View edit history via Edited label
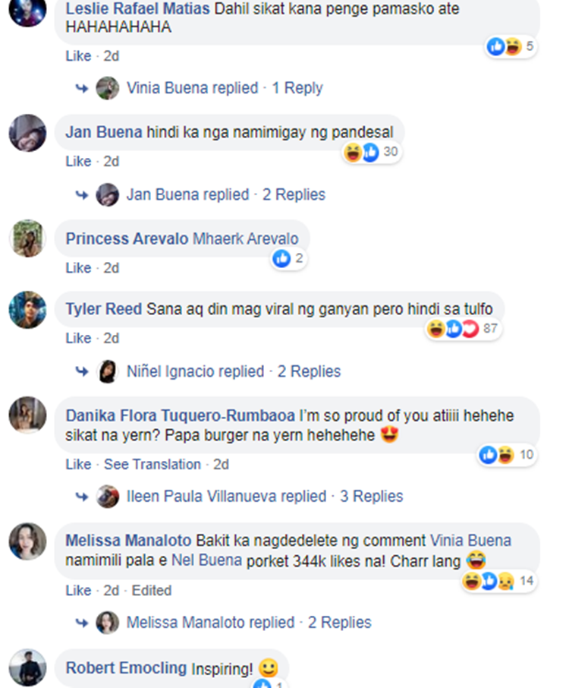 tap(151, 591)
